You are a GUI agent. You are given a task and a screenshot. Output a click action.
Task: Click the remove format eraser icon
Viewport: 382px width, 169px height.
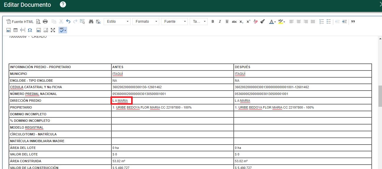tap(256, 22)
